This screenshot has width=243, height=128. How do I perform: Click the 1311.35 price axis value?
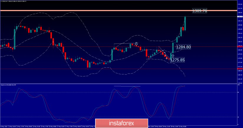click(239, 8)
